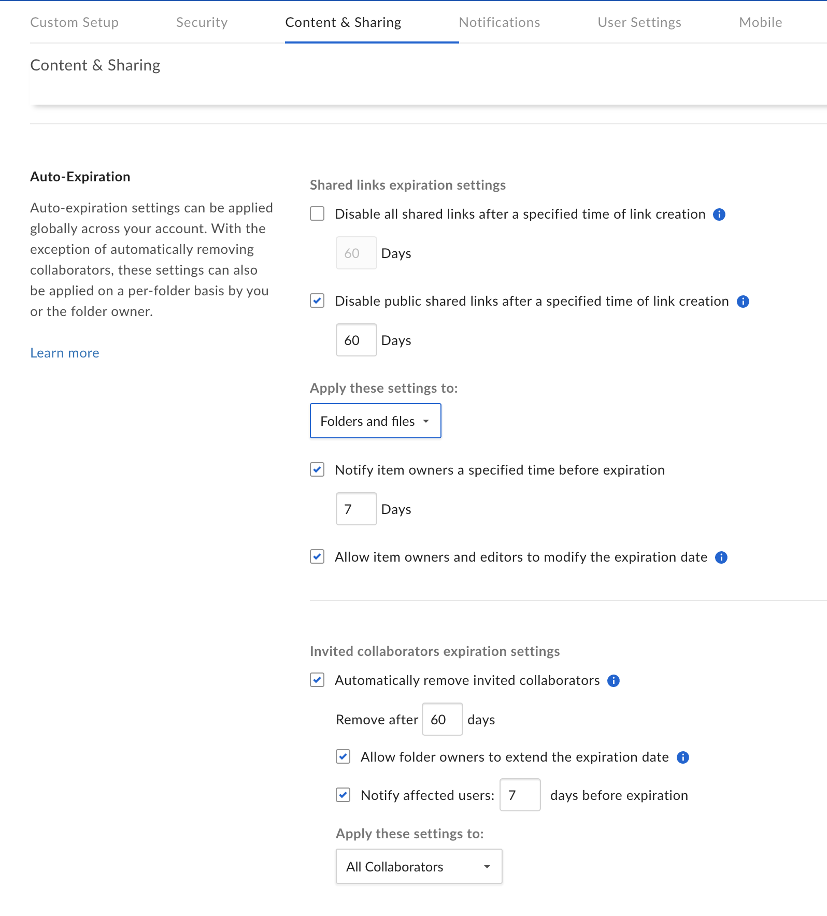Open the "All Collaborators" dropdown
Image resolution: width=827 pixels, height=916 pixels.
[418, 866]
